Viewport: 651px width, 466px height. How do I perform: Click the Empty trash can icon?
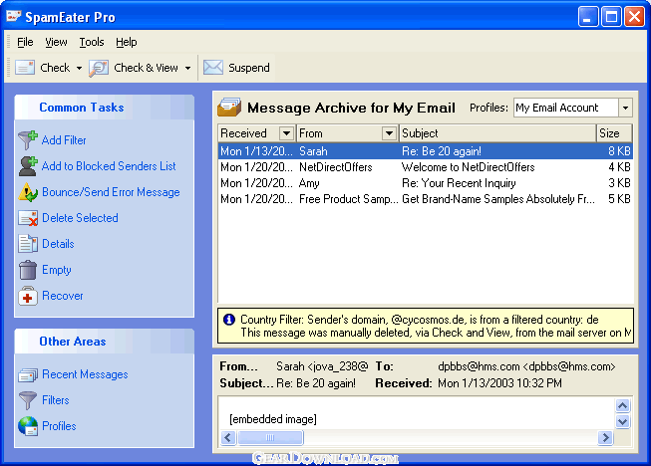(28, 270)
